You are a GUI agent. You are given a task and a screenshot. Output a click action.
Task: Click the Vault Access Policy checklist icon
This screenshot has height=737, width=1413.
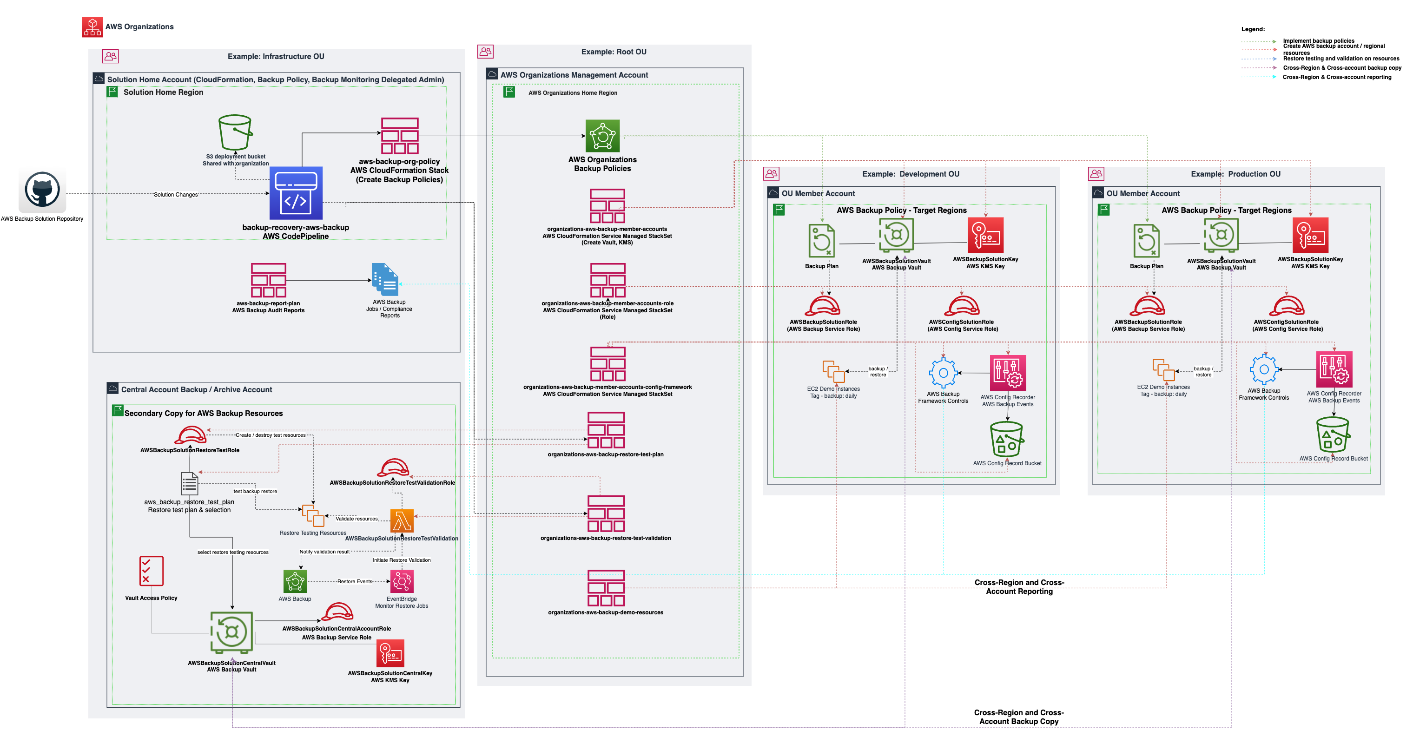[x=152, y=571]
